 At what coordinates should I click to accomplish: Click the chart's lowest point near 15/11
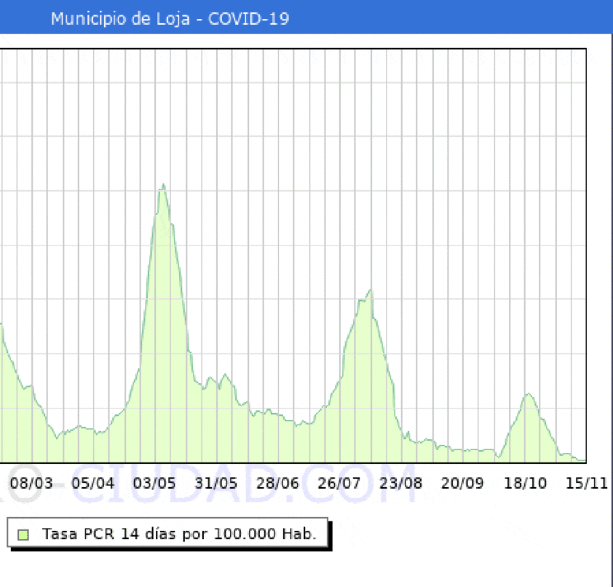click(581, 460)
